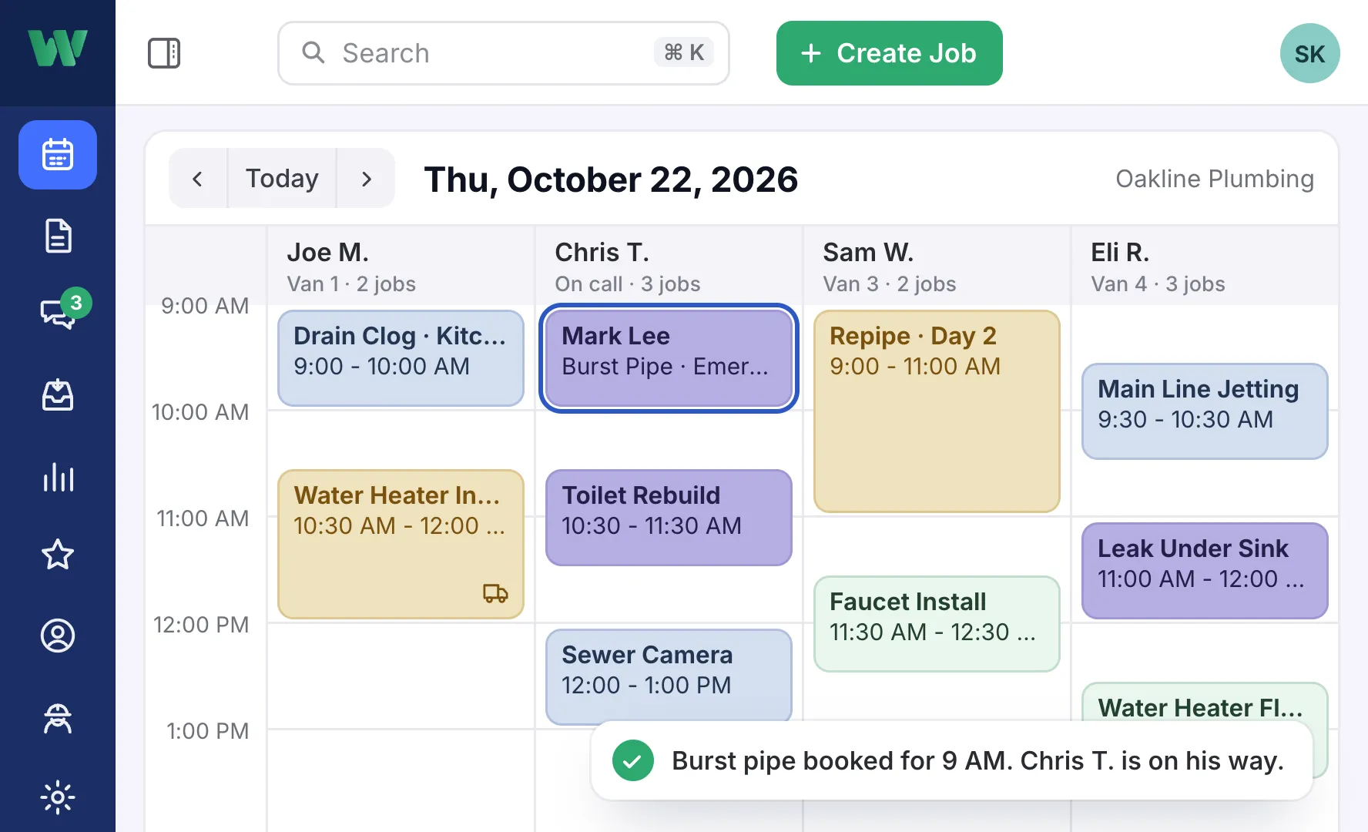Image resolution: width=1368 pixels, height=832 pixels.
Task: Open the documents page icon in sidebar
Action: coord(58,236)
